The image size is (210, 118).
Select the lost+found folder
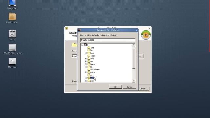95,70
